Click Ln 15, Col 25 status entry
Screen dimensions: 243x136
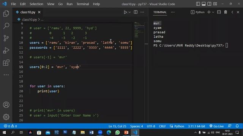pos(117,126)
